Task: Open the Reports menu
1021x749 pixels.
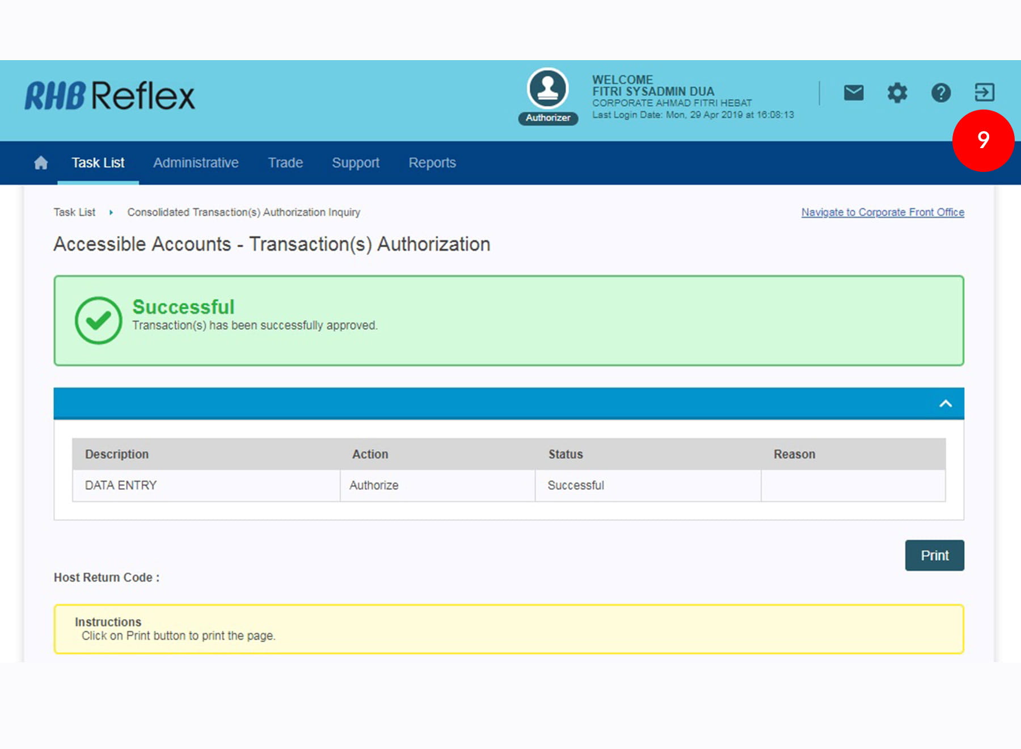Action: [432, 163]
